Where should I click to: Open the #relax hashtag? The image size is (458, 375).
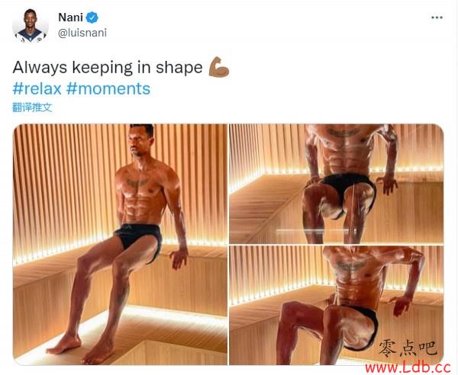coord(37,88)
